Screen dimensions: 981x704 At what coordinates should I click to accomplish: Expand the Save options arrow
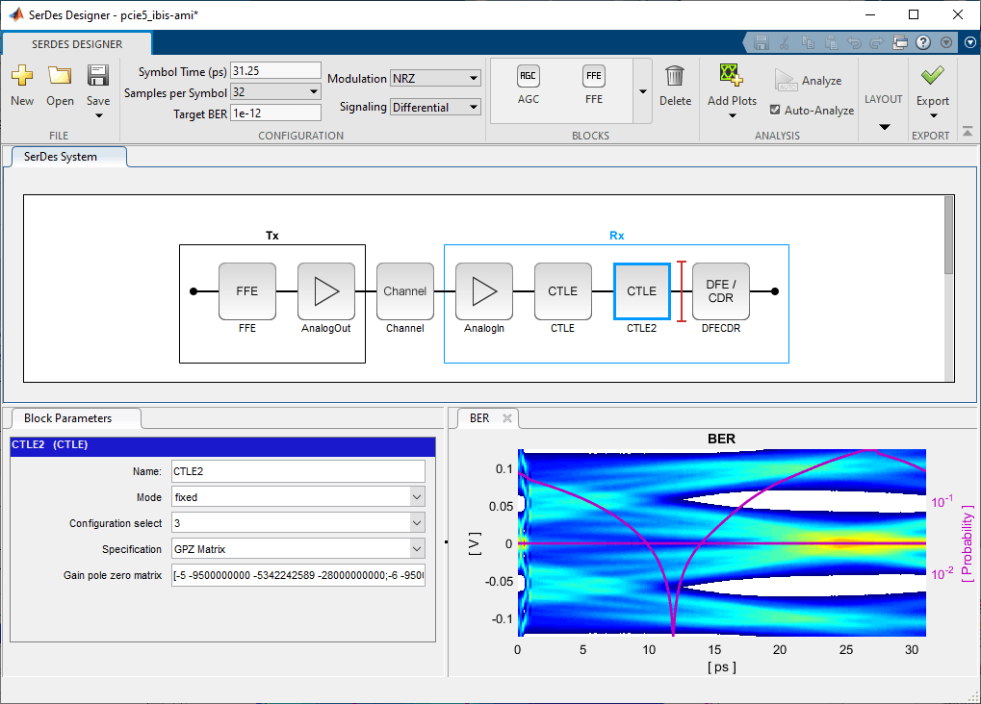pos(98,115)
